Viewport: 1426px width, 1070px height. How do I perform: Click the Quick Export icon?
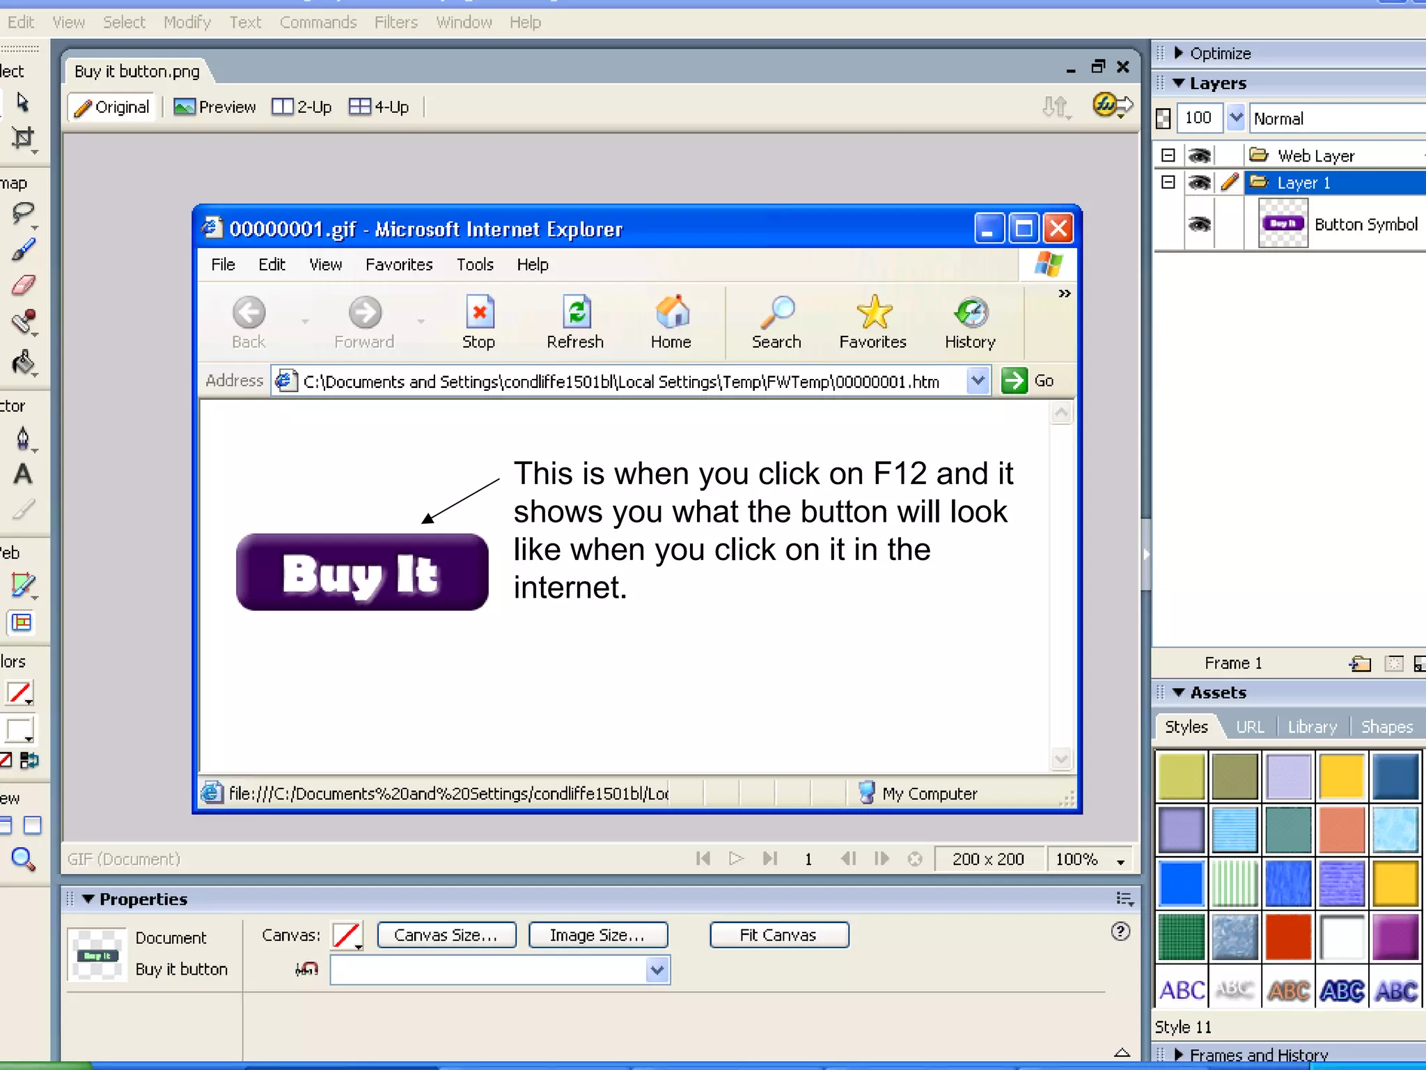(1112, 106)
